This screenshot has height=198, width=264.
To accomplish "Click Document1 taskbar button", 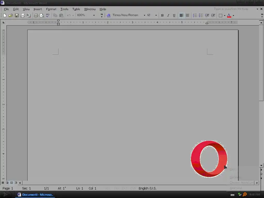I will point(35,195).
